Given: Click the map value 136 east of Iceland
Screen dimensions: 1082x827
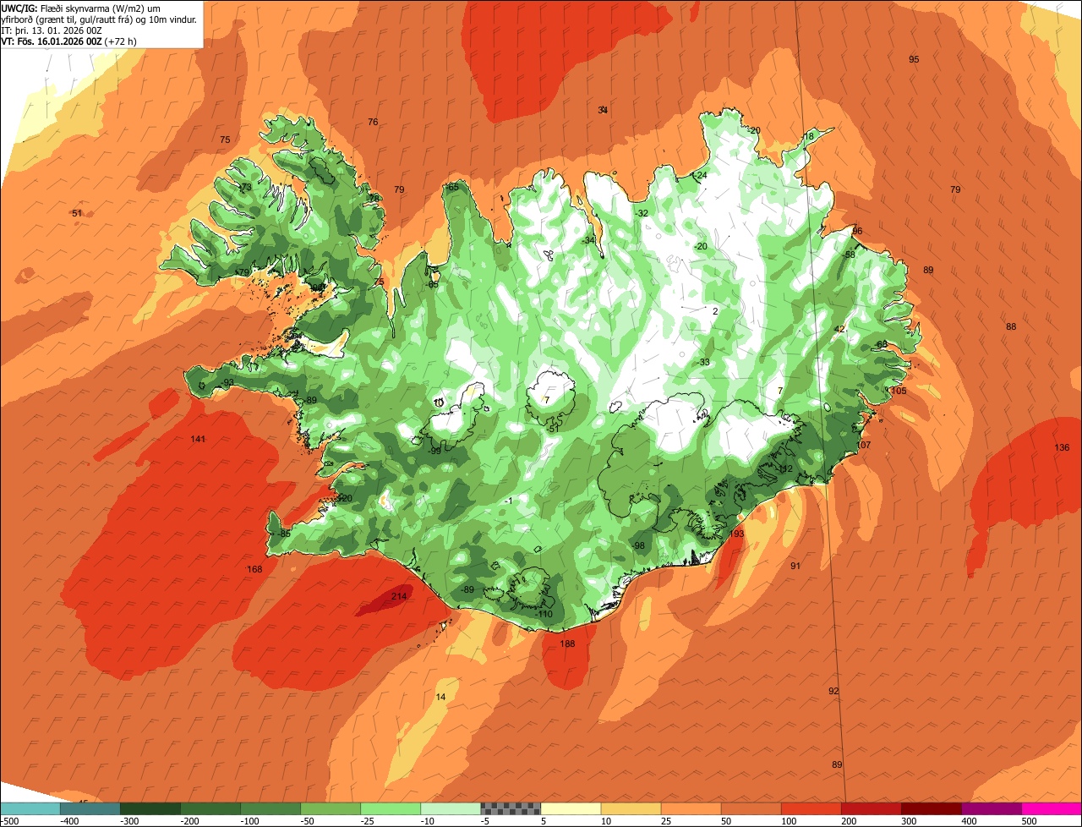Looking at the screenshot, I should [1062, 447].
